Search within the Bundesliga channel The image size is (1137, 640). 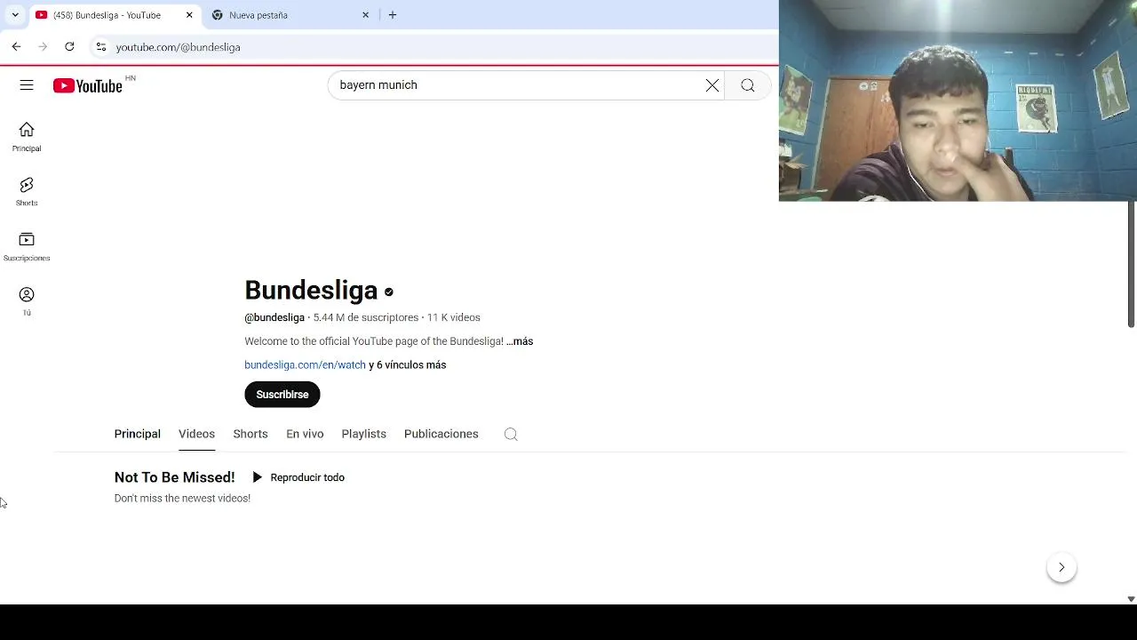click(511, 434)
